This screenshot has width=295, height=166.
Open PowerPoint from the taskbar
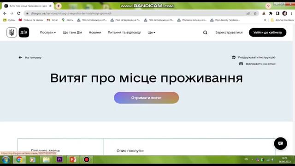[73, 160]
